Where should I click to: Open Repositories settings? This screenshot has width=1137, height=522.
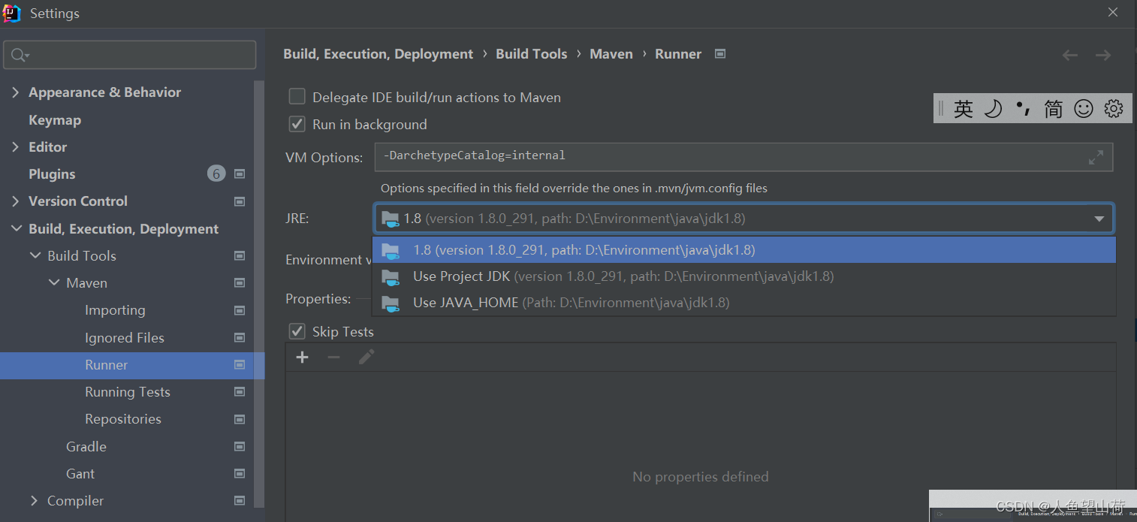coord(123,419)
